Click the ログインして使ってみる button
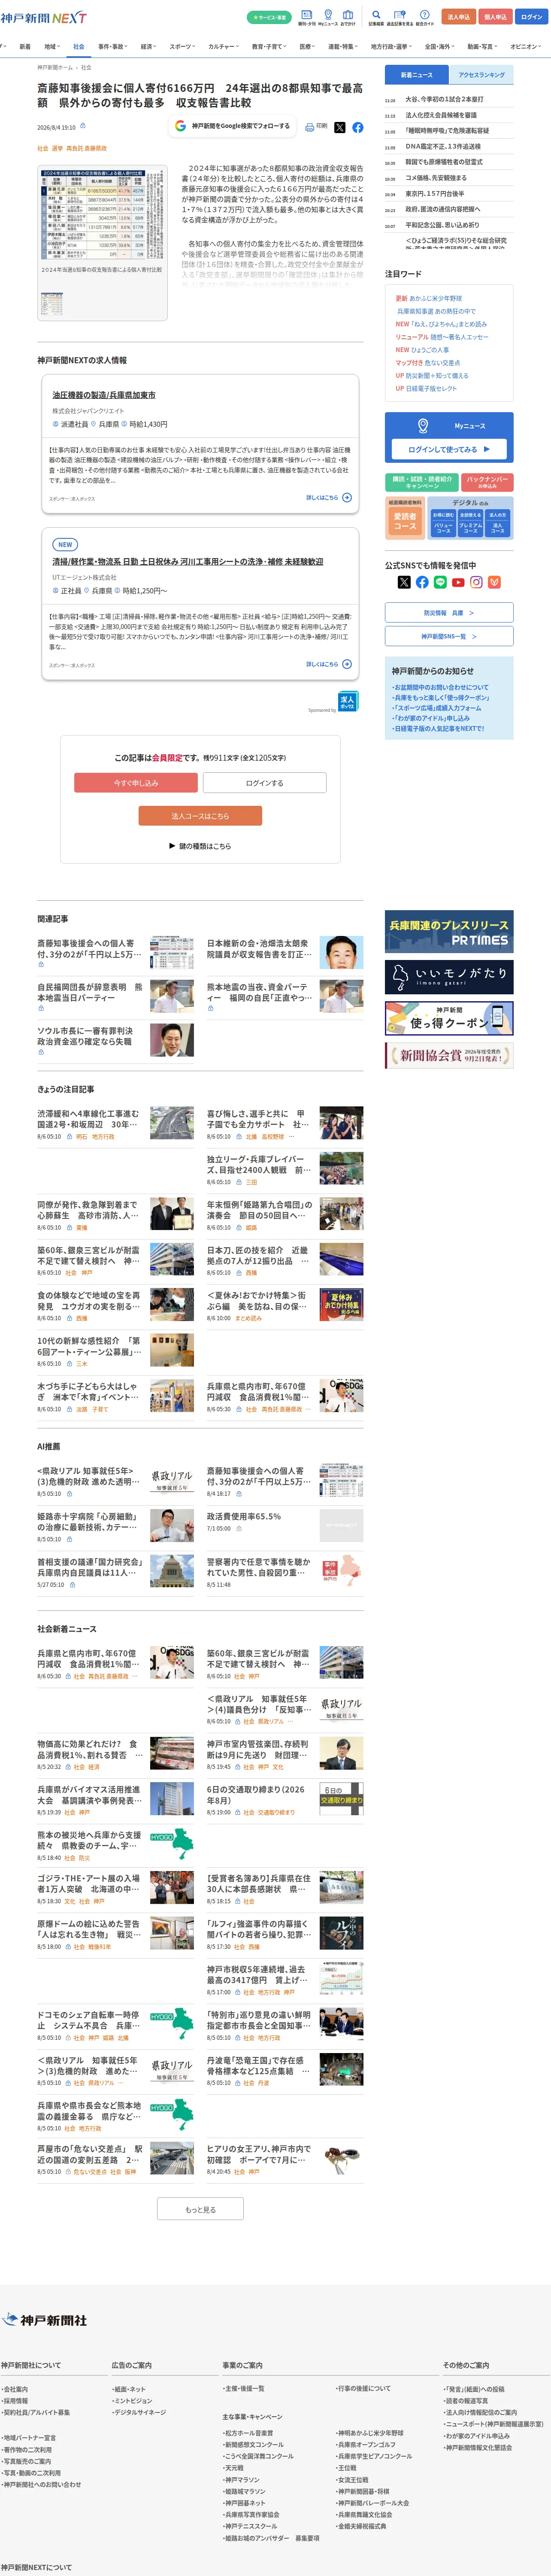The image size is (551, 2576). pos(449,449)
